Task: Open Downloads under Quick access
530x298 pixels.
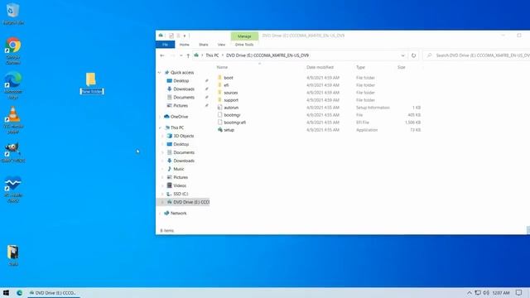Action: pos(184,89)
